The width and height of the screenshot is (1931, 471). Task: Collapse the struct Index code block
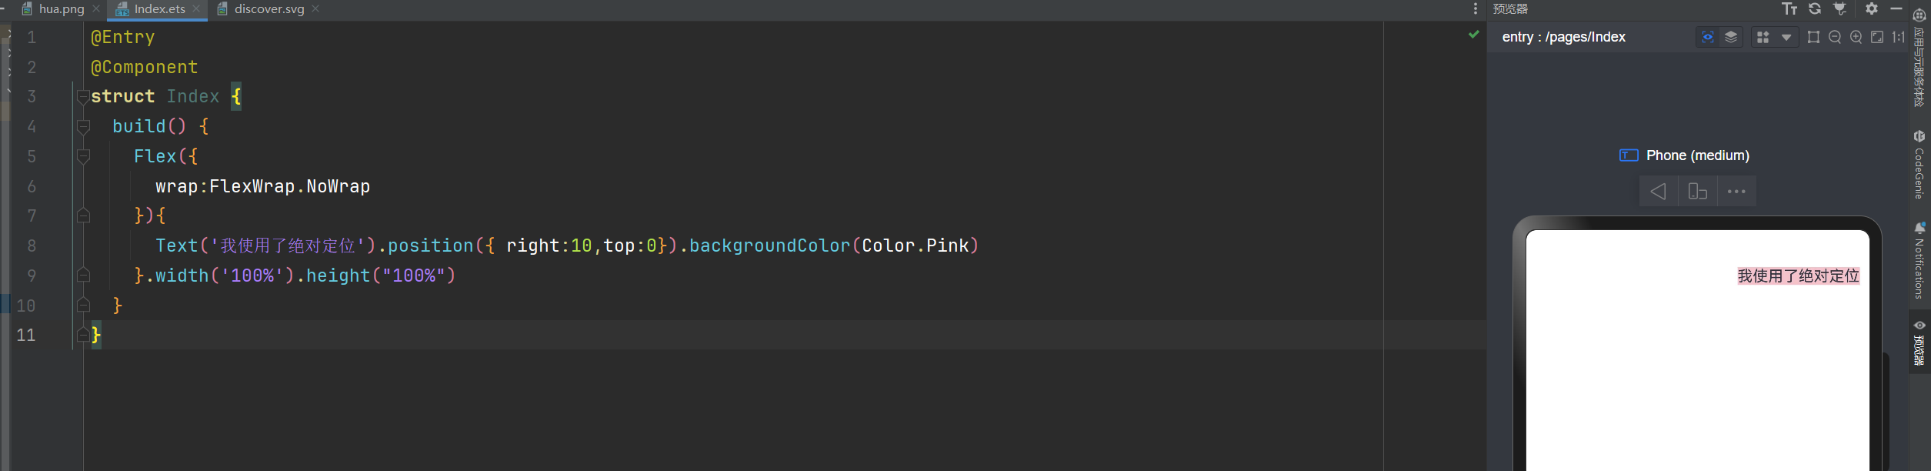[83, 97]
